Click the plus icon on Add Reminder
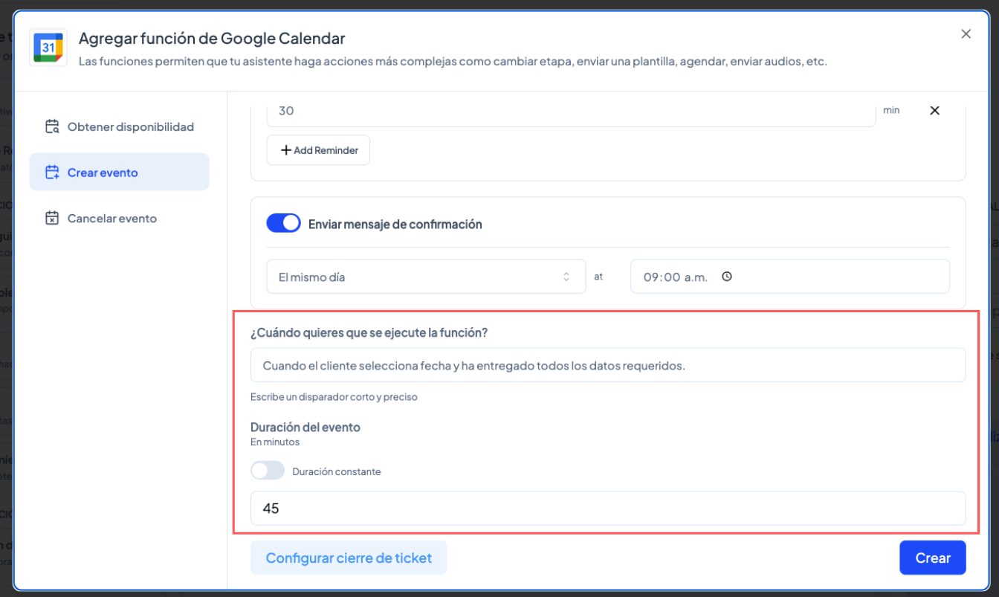 [x=285, y=150]
